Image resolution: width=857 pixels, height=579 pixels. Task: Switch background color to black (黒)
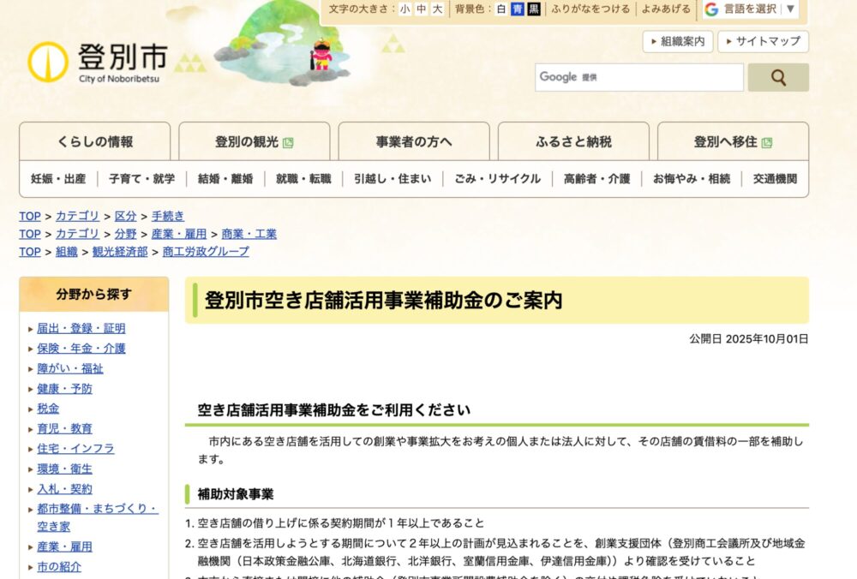point(533,9)
